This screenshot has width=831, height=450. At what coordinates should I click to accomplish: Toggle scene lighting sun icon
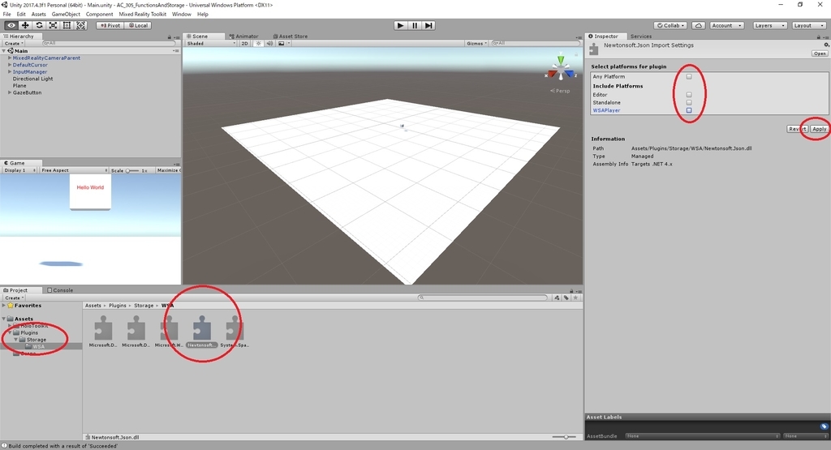[x=258, y=44]
